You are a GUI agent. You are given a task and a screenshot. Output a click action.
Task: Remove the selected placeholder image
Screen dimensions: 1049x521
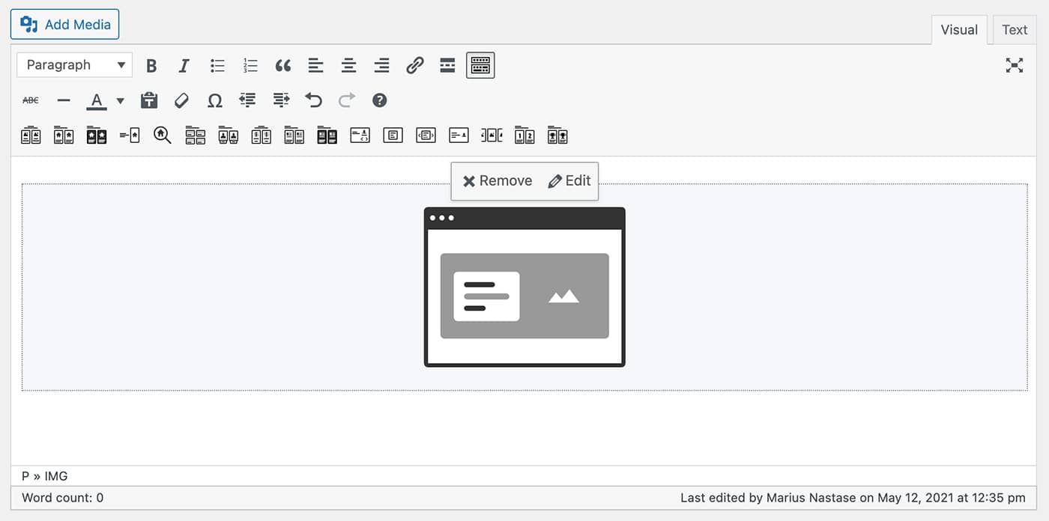pos(498,181)
